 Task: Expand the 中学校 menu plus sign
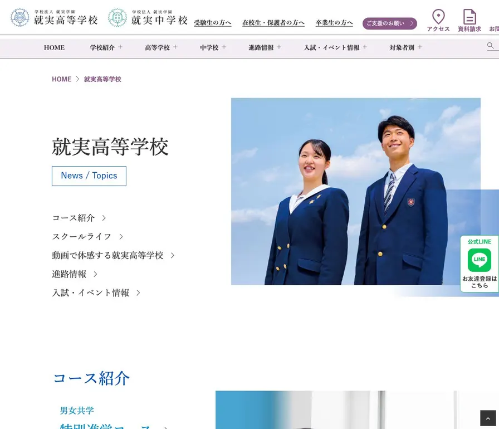click(x=224, y=47)
